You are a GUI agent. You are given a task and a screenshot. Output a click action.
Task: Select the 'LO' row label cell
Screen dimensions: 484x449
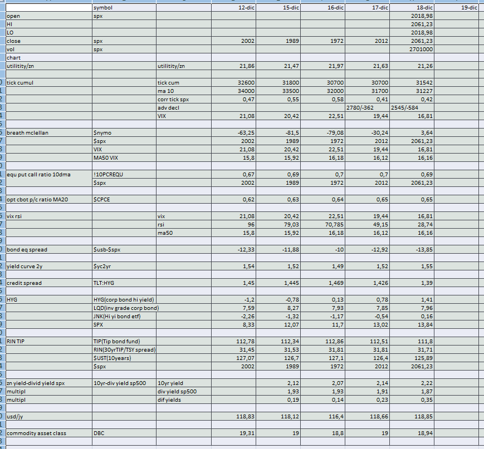tap(49, 33)
